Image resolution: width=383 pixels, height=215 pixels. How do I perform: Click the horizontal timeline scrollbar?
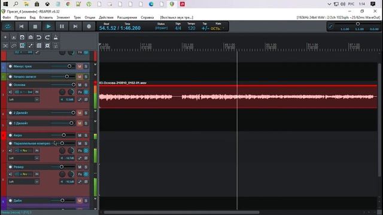point(181,213)
